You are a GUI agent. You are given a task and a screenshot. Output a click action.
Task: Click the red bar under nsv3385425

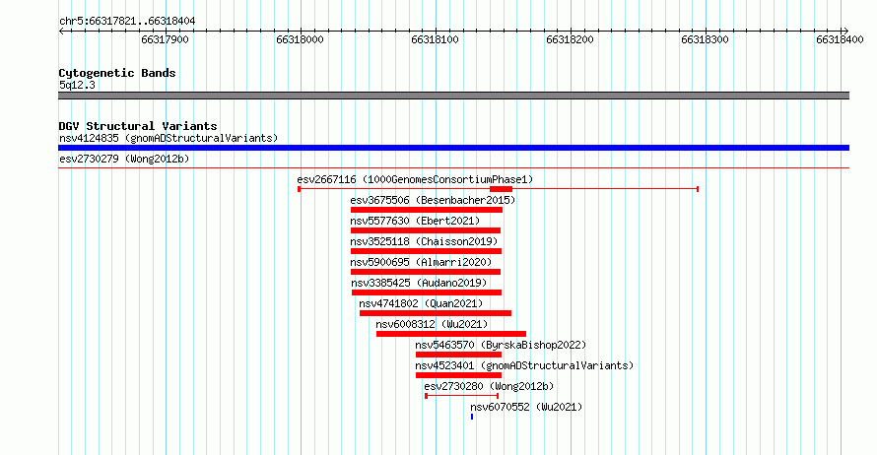(x=427, y=292)
